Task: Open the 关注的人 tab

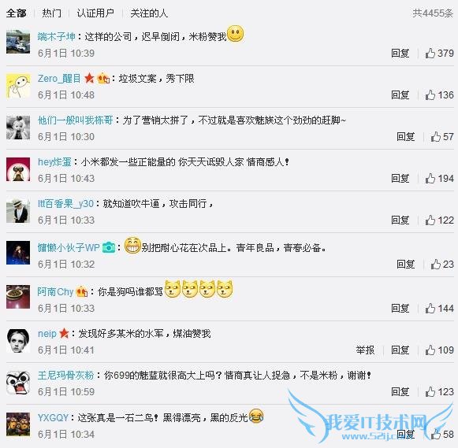Action: coord(149,13)
